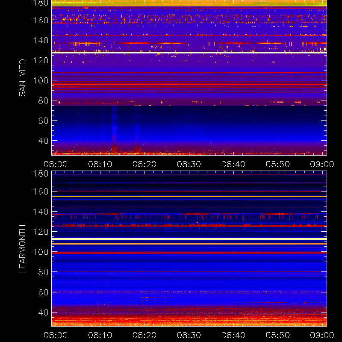
Task: Click the 08:40 time label under San Vito plot
Action: point(233,164)
